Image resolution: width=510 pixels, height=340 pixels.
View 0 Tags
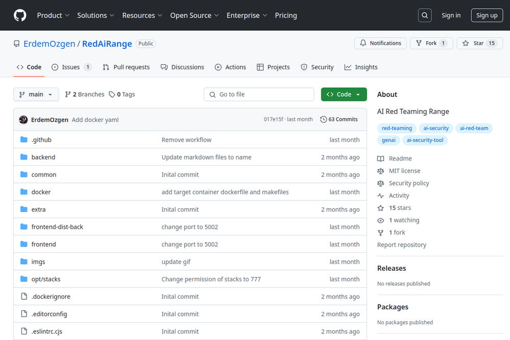tap(122, 94)
